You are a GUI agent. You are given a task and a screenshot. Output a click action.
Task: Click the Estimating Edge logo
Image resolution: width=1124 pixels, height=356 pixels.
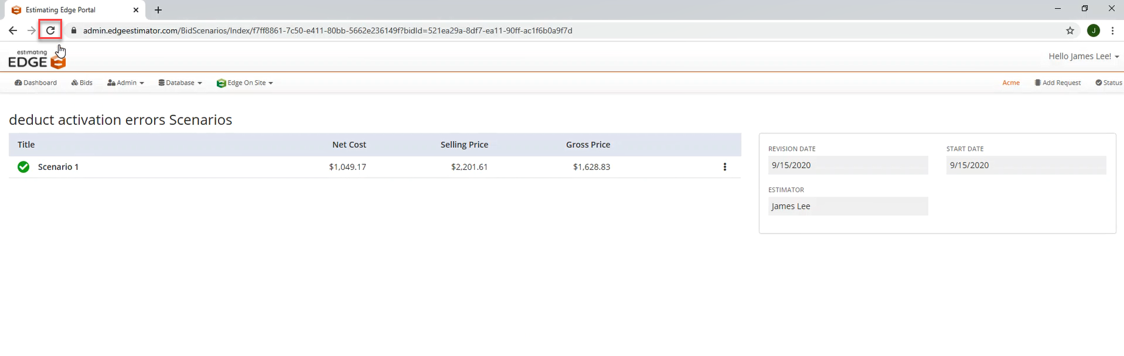click(x=37, y=59)
